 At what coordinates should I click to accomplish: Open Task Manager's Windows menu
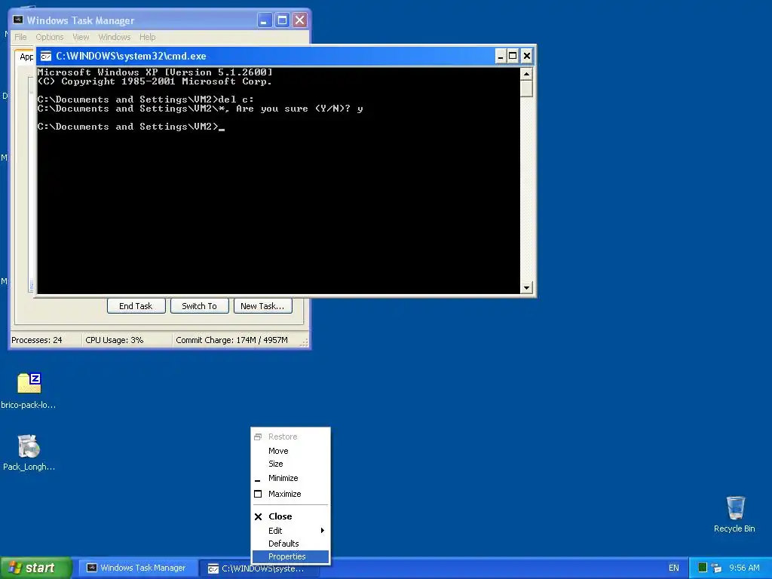click(x=115, y=37)
